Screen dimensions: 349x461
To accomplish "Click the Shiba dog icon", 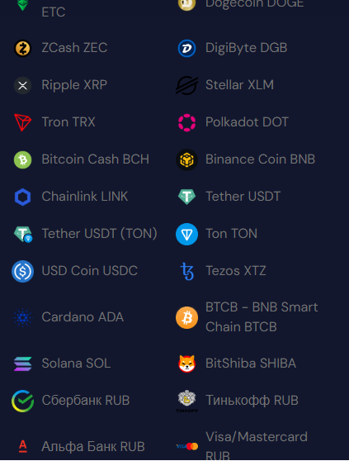I will click(x=186, y=364).
